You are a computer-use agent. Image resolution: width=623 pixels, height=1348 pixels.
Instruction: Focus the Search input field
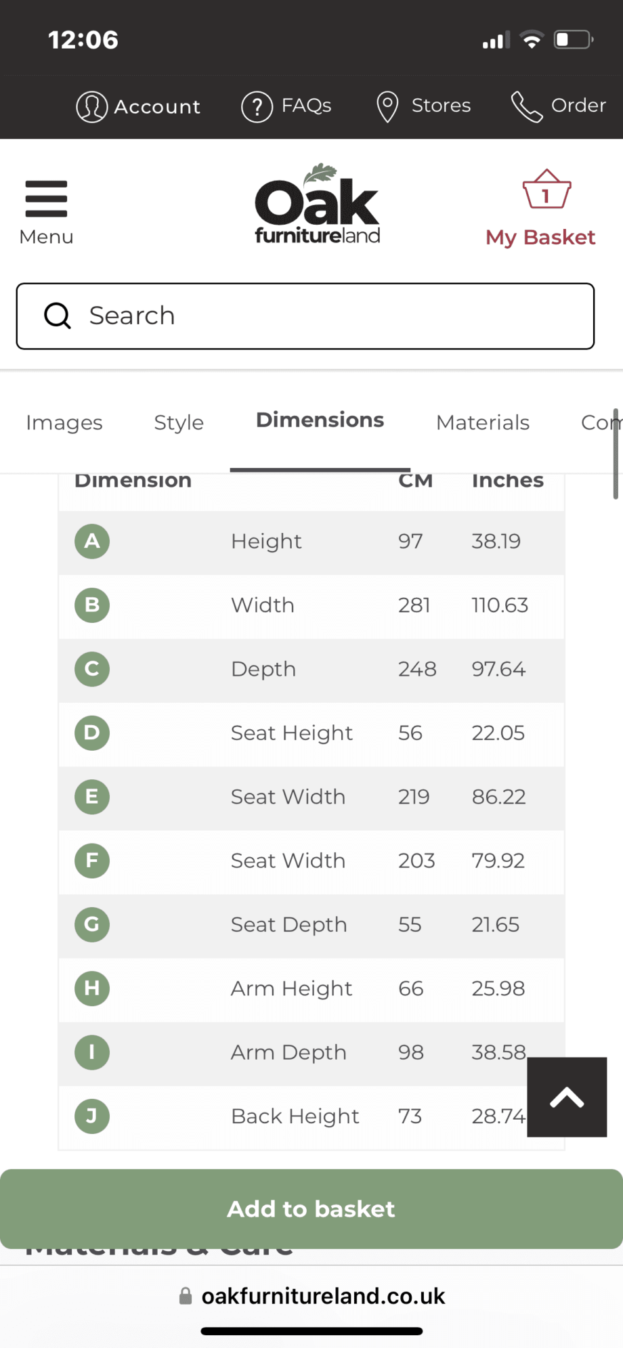click(305, 316)
